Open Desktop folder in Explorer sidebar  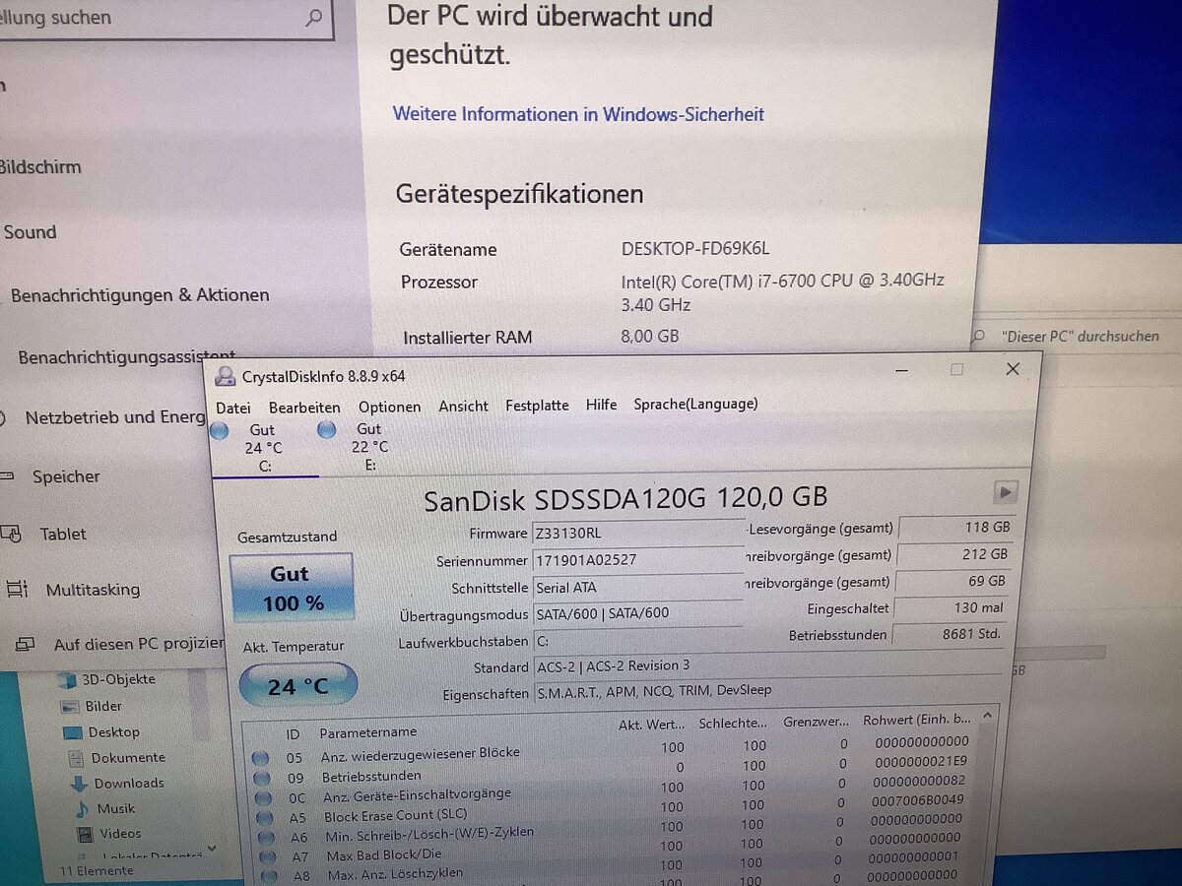click(x=113, y=731)
